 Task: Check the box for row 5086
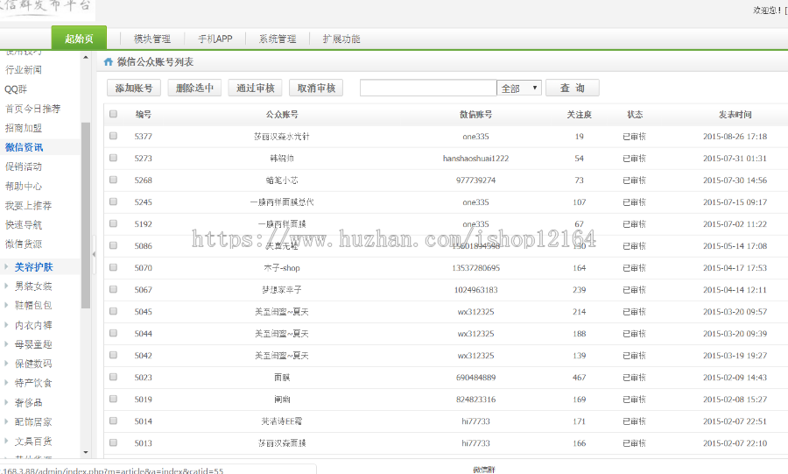tap(114, 245)
